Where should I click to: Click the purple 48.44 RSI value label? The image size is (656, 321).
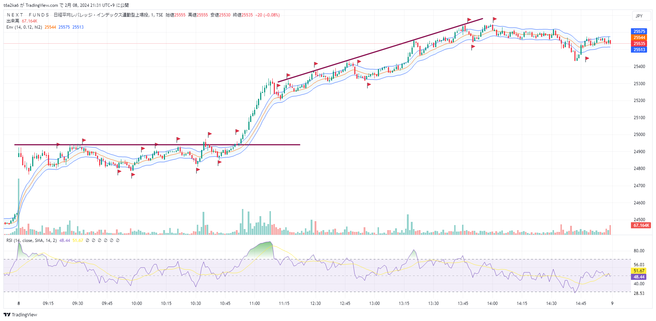tap(639, 277)
